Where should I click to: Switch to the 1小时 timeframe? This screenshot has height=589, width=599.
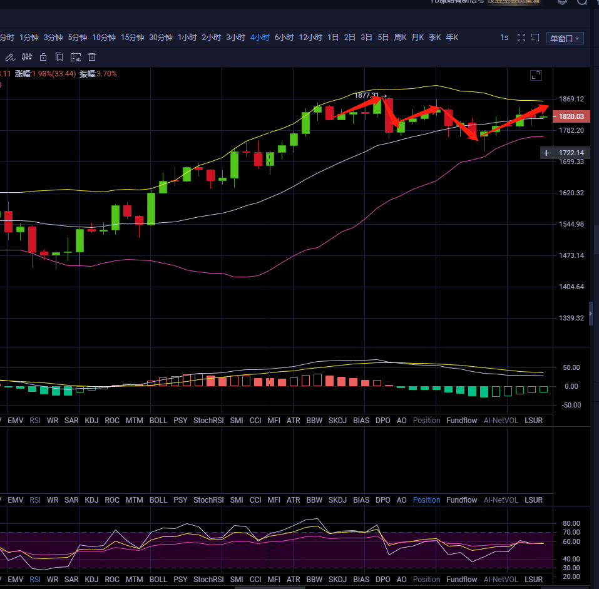[x=187, y=38]
